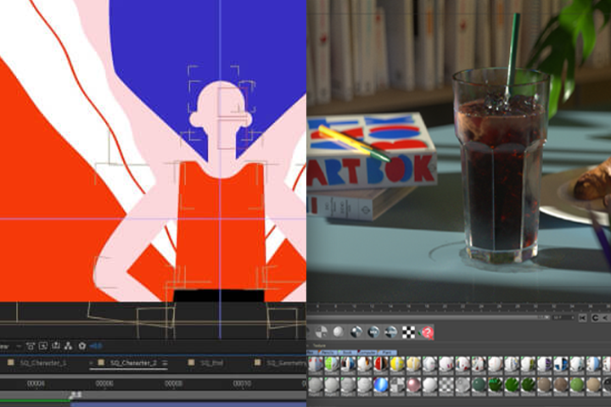Click the green work area bar in the timeline
This screenshot has width=611, height=407.
click(35, 400)
